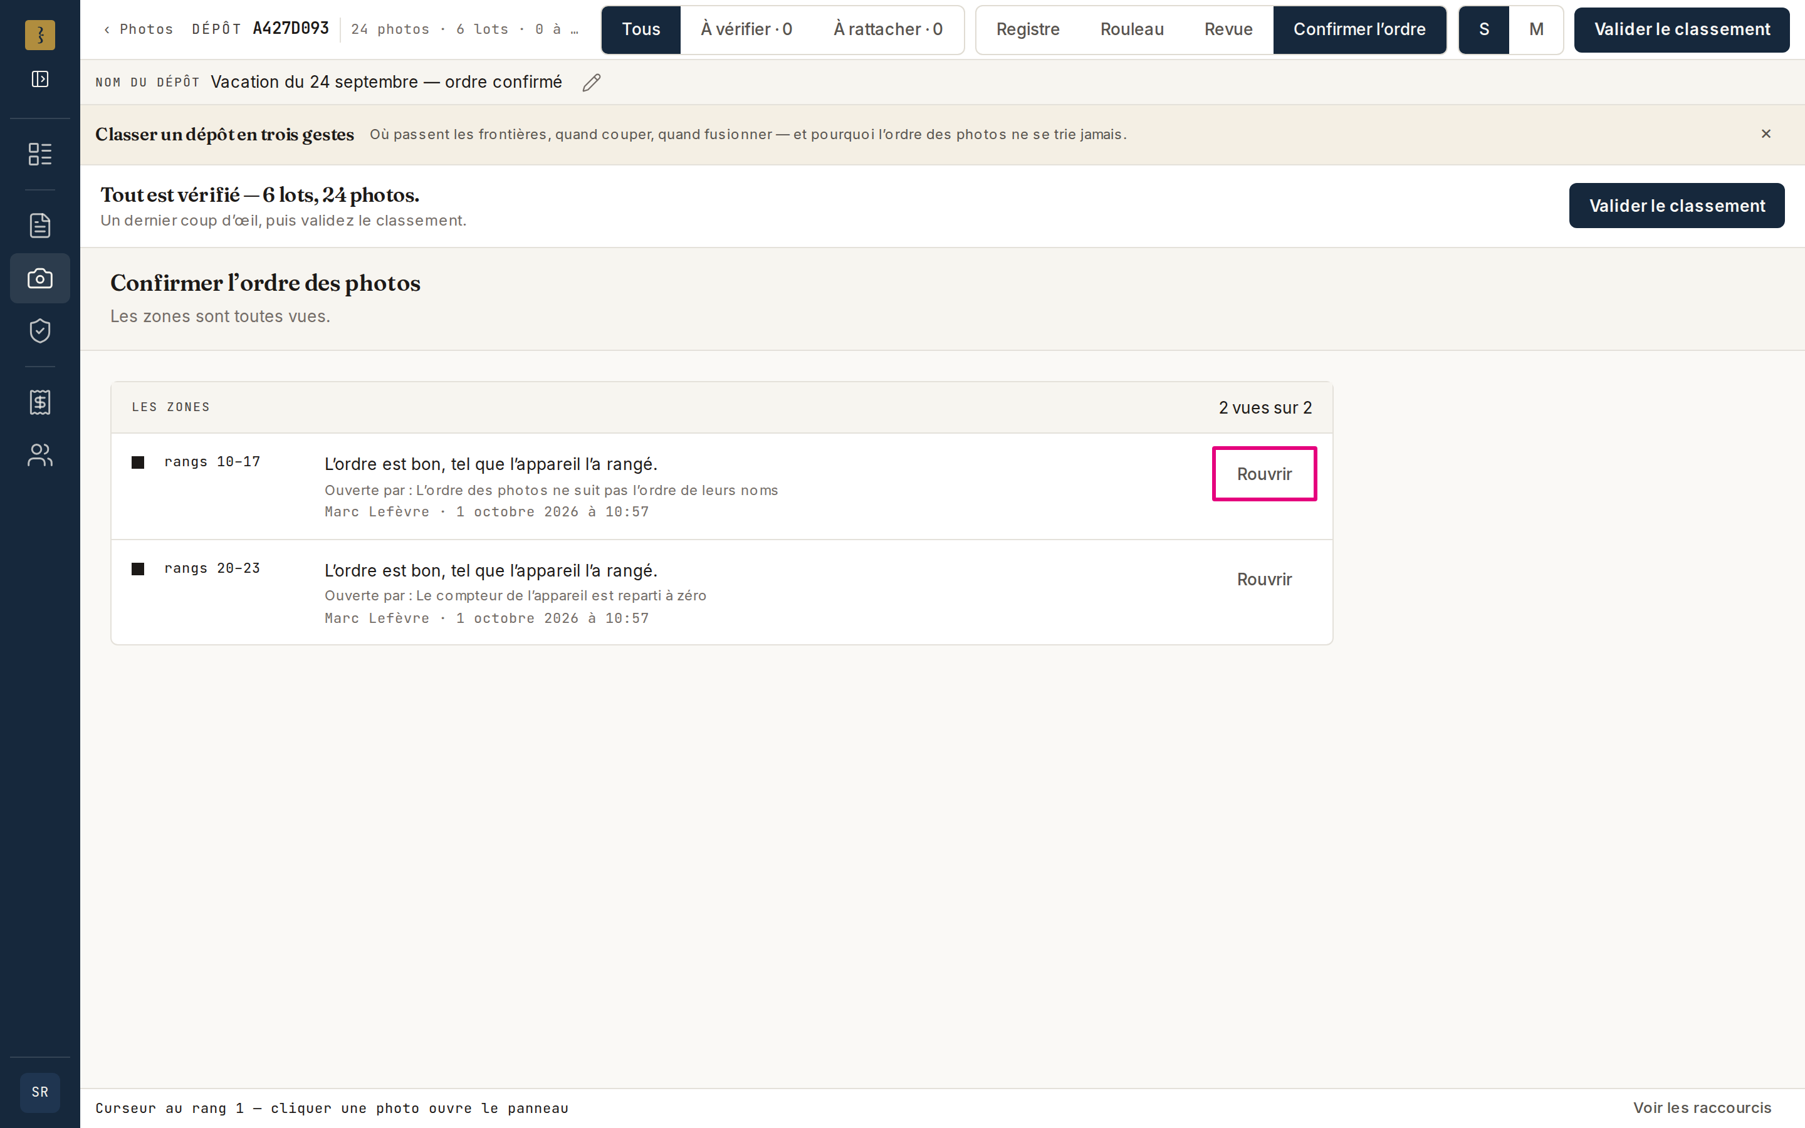Open the dashboard grid-list icon

39,154
